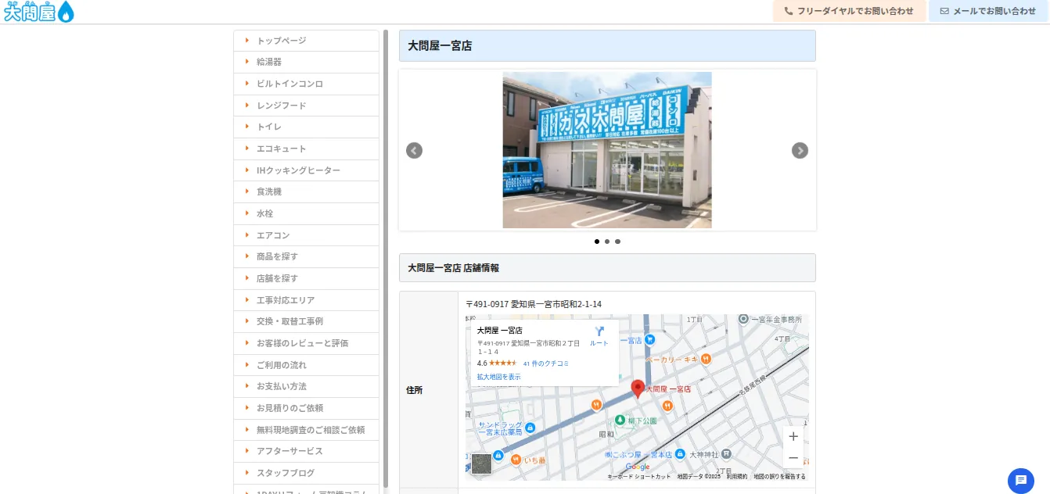Viewport: 1050px width, 494px height.
Task: Click キーボード ショートカット on map
Action: 638,476
